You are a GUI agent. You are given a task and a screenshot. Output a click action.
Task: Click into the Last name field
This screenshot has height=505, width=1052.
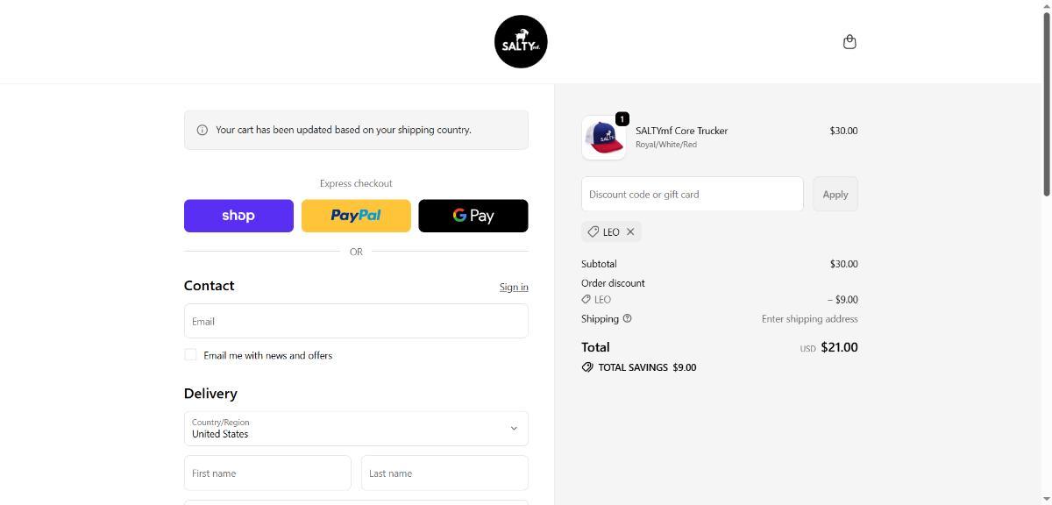point(444,473)
